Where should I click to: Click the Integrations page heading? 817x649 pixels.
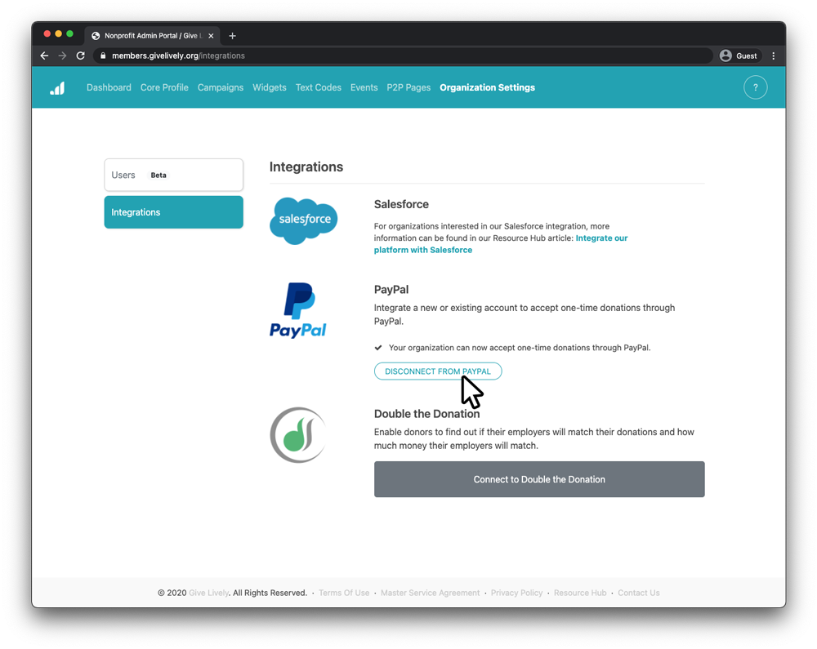coord(306,167)
